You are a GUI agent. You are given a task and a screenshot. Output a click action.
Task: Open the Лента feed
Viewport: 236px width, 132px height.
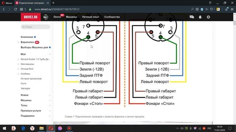[57, 17]
